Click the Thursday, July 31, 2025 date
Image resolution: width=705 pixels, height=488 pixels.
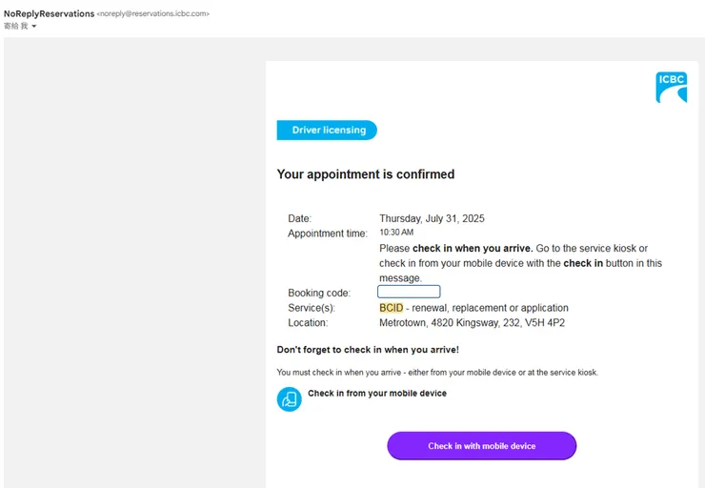point(432,218)
